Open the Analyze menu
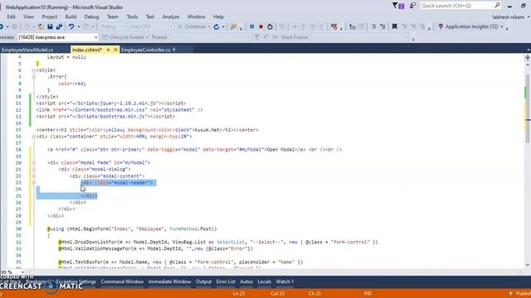This screenshot has width=531, height=298. click(171, 17)
